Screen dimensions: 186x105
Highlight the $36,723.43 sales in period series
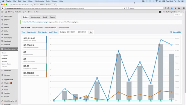(x=34, y=39)
